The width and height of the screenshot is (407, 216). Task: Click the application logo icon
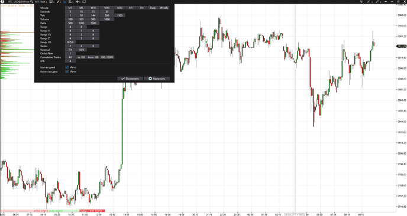2,2
